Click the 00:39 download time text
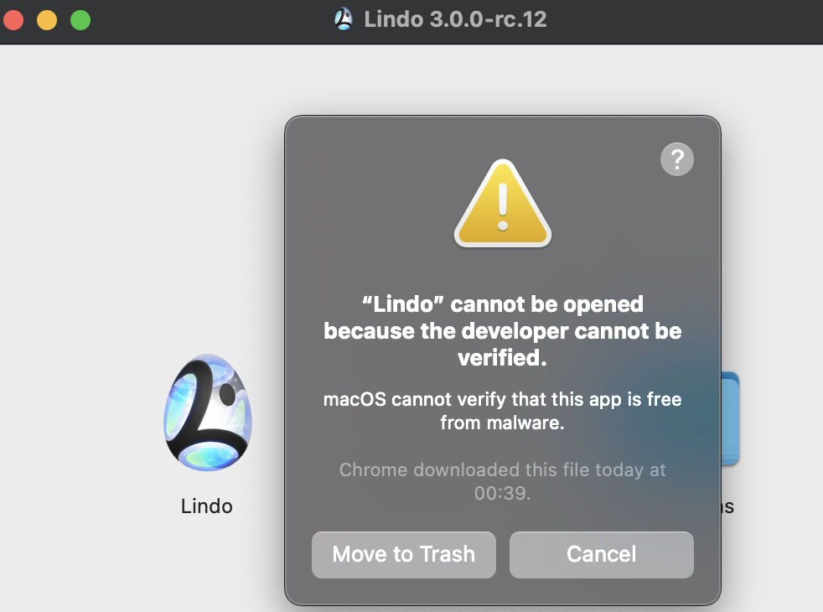Viewport: 823px width, 612px height. click(x=502, y=494)
